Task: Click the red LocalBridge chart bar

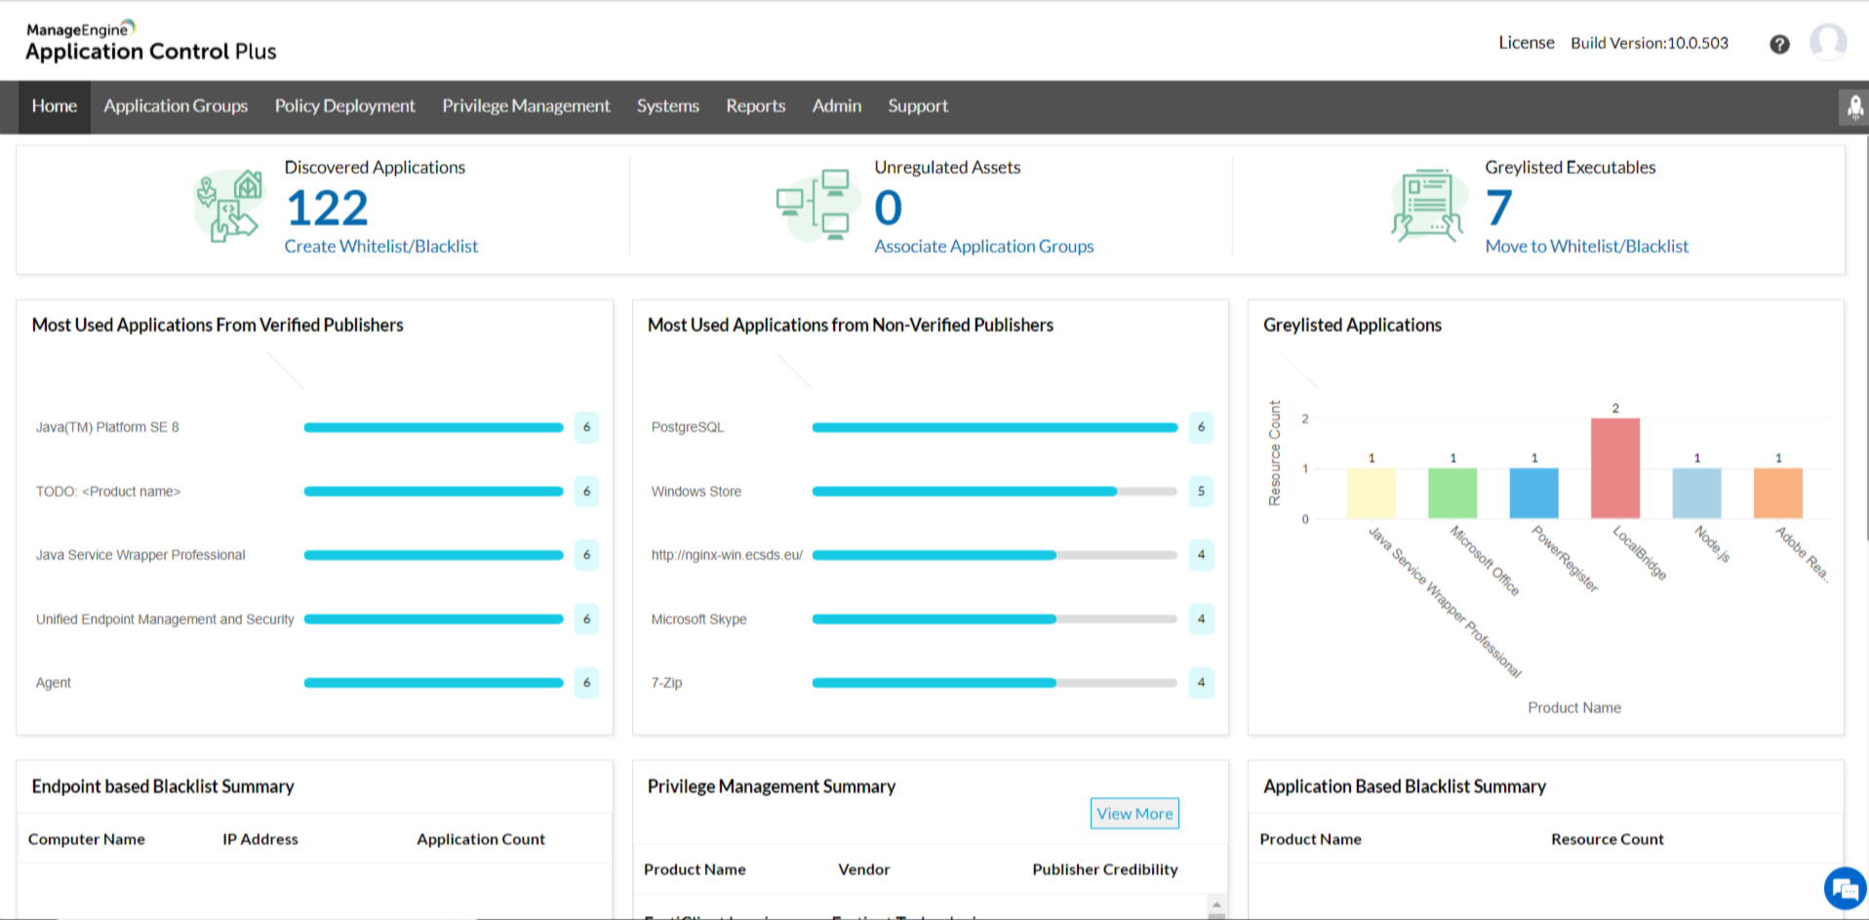Action: click(x=1615, y=468)
